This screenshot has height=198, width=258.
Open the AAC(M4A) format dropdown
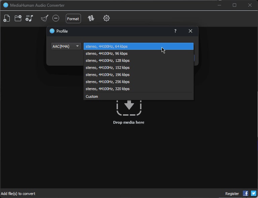(x=66, y=46)
